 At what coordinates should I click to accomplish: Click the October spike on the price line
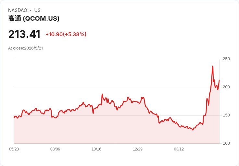click(102, 94)
